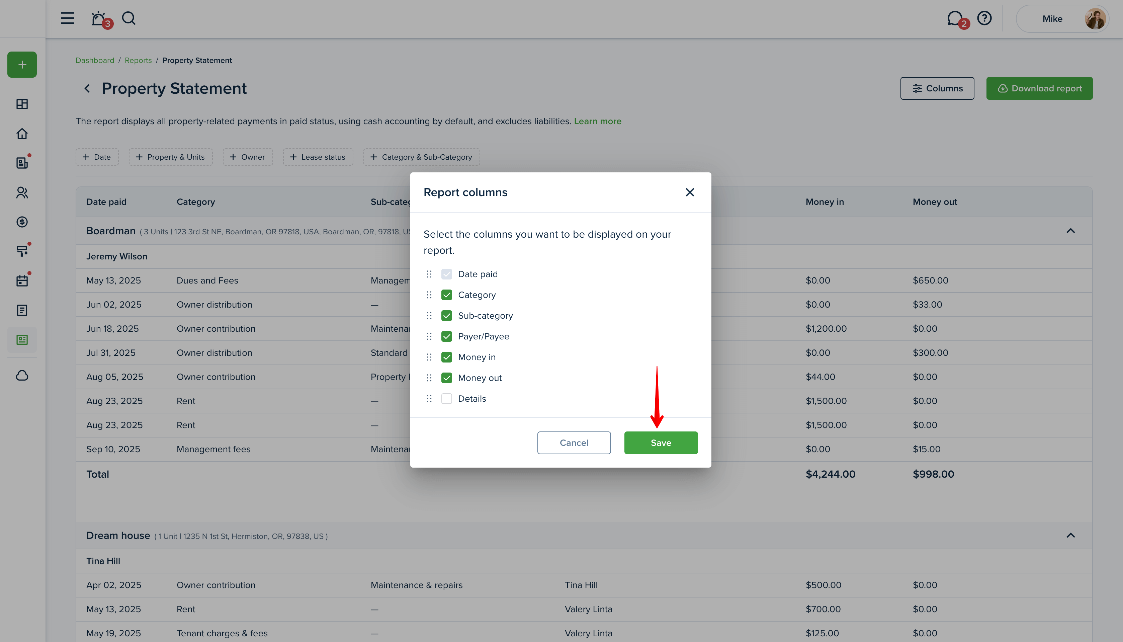
Task: Select owner row Jeremy Wilson
Action: pyautogui.click(x=584, y=257)
